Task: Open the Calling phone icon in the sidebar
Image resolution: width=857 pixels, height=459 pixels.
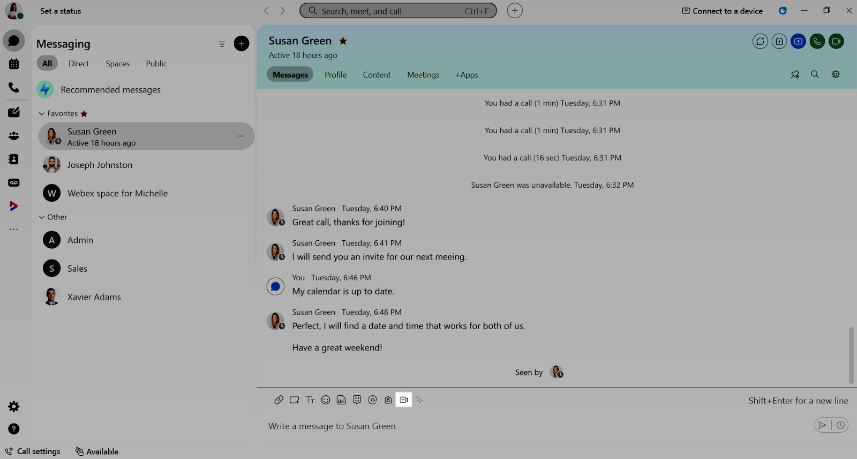Action: [x=14, y=87]
